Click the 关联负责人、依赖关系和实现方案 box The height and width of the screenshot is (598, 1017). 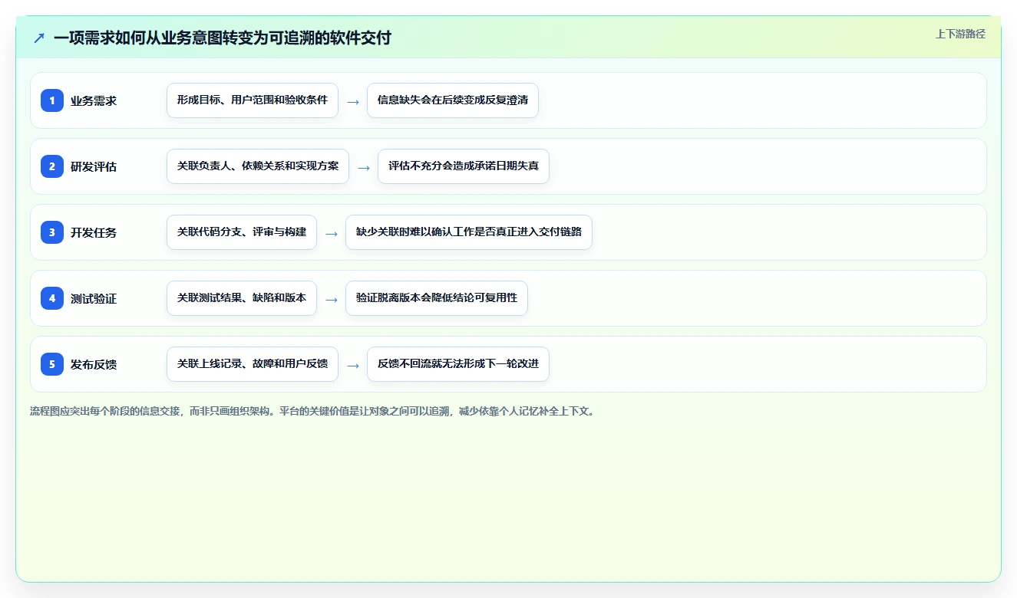tap(258, 166)
